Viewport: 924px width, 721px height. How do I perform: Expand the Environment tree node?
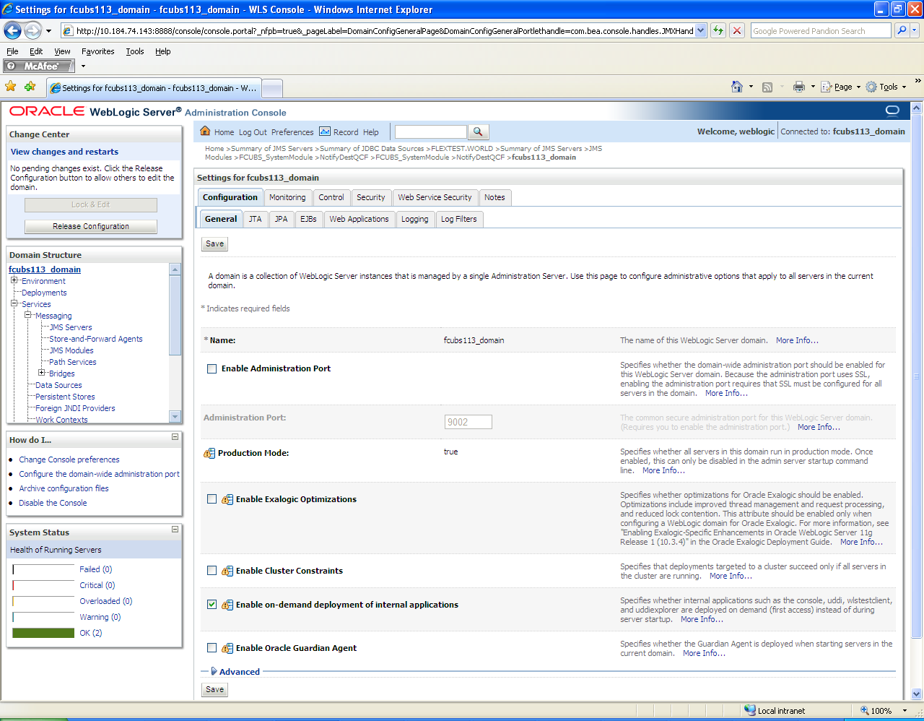tap(14, 280)
